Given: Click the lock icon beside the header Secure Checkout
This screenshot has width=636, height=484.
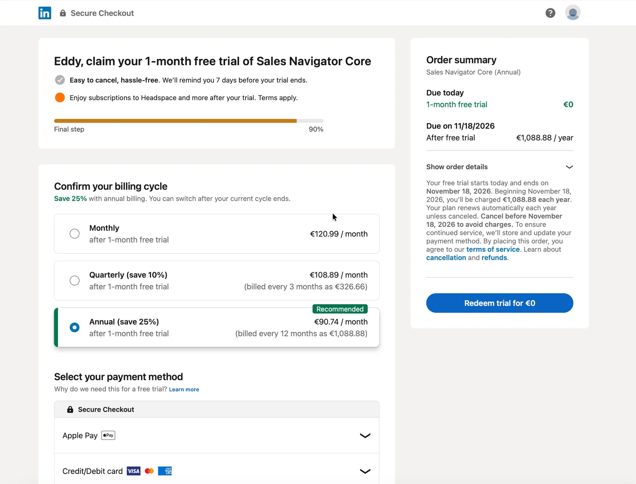Looking at the screenshot, I should (x=63, y=13).
